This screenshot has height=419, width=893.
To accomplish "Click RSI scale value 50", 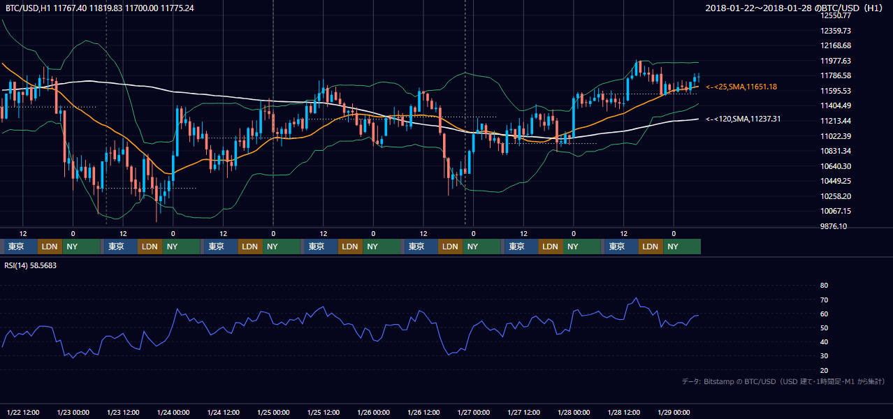I will [824, 328].
